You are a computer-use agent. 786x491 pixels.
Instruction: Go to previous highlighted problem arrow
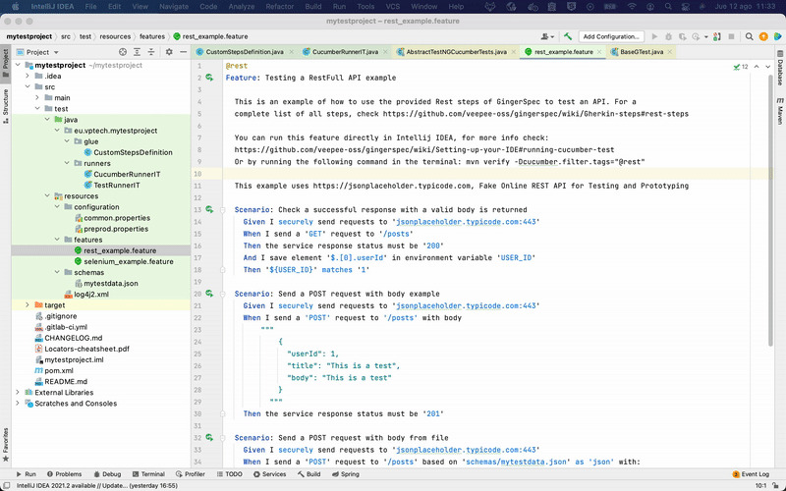[x=757, y=67]
